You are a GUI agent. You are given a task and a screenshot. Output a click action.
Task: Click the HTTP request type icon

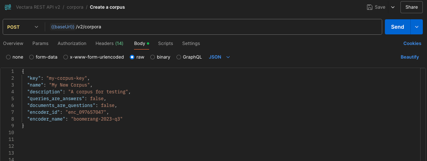pos(8,7)
